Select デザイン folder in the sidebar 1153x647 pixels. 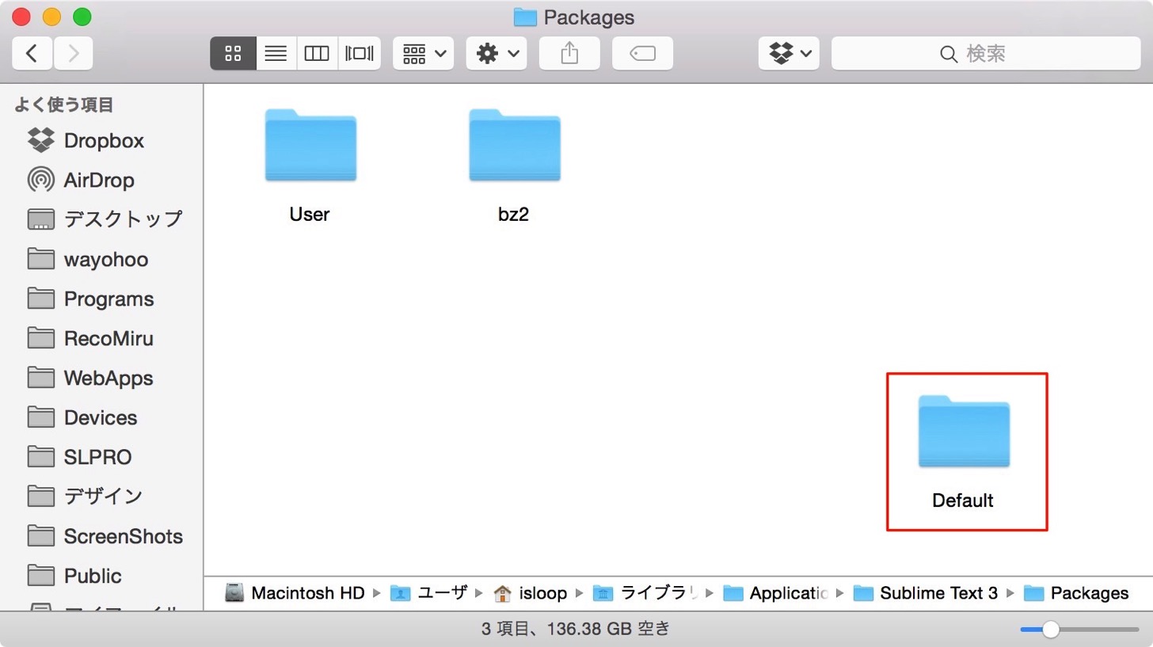coord(103,497)
